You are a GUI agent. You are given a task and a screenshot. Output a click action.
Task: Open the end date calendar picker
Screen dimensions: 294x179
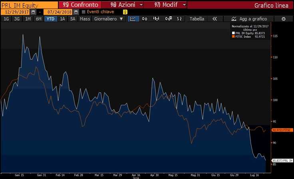(x=76, y=12)
